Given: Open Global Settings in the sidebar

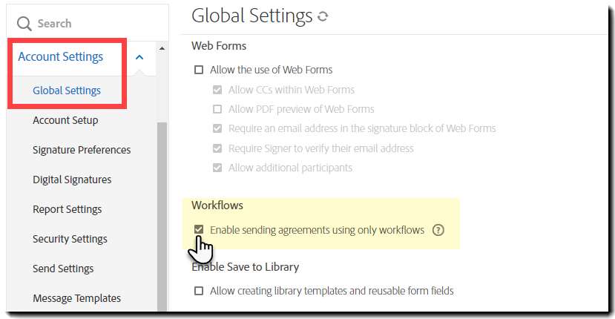Looking at the screenshot, I should [67, 91].
